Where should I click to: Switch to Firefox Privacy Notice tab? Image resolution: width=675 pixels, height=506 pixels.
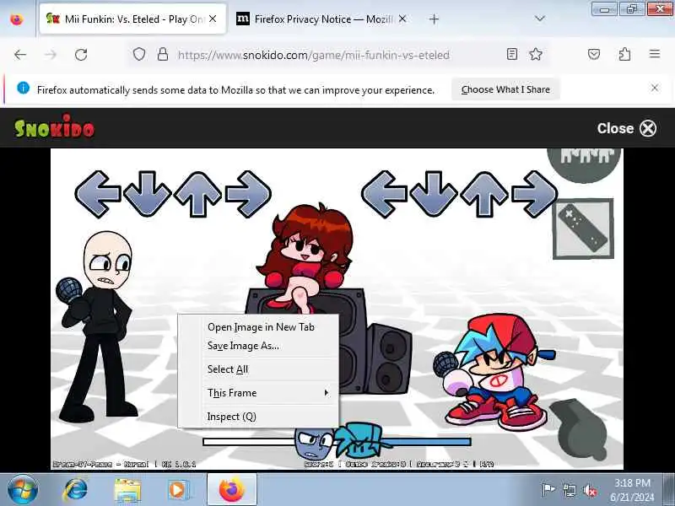pyautogui.click(x=321, y=19)
